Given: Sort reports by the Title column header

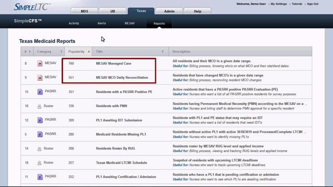Looking at the screenshot, I should pyautogui.click(x=130, y=52).
